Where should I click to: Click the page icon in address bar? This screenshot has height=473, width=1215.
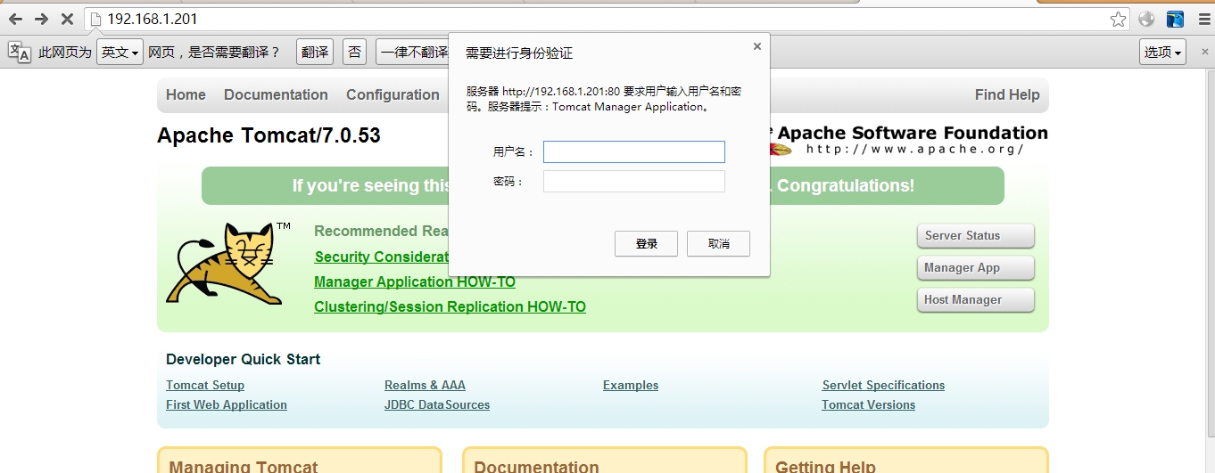coord(95,19)
